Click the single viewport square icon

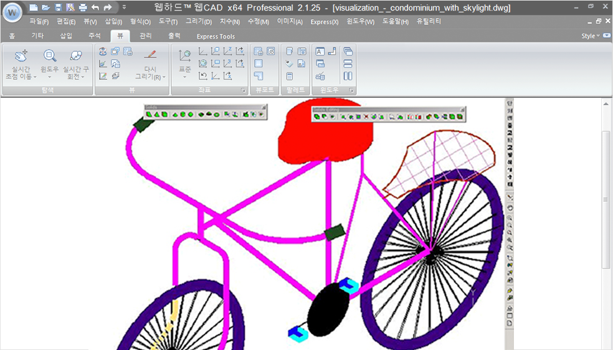[259, 64]
